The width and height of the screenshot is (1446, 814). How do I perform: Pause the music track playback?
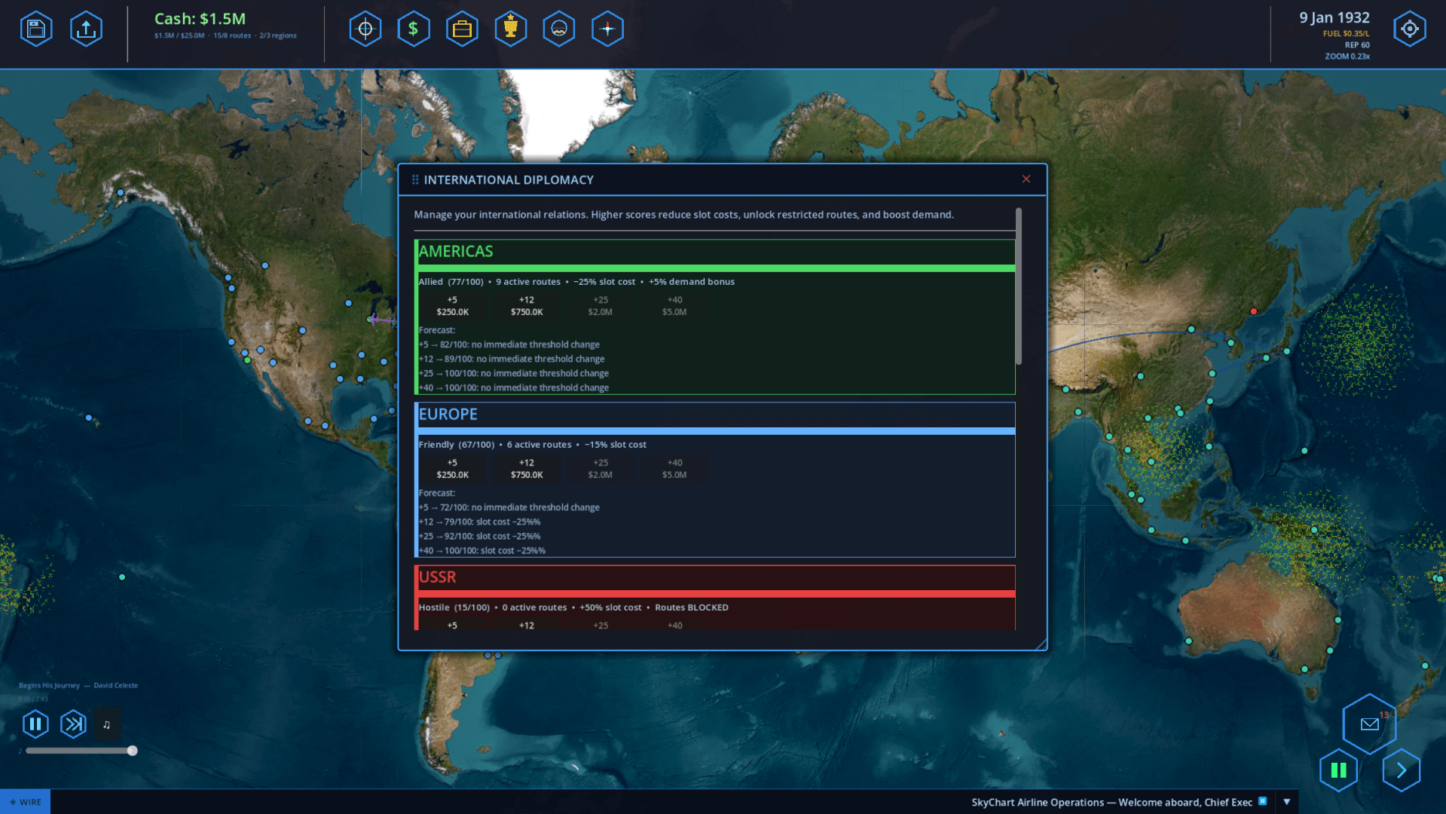pyautogui.click(x=35, y=724)
